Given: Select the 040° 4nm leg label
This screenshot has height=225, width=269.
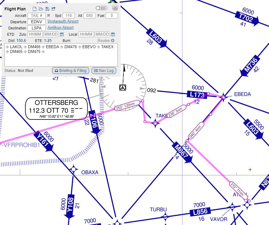Looking at the screenshot, I should click(196, 130).
